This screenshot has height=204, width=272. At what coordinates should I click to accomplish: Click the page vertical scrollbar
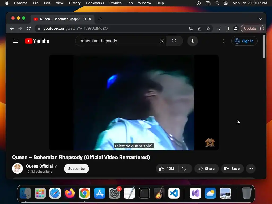click(264, 46)
